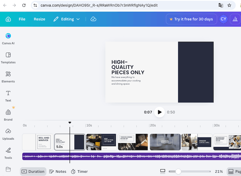Image resolution: width=241 pixels, height=176 pixels.
Task: Select the 'We have everything to accommodate' paragraph
Action: click(x=126, y=81)
